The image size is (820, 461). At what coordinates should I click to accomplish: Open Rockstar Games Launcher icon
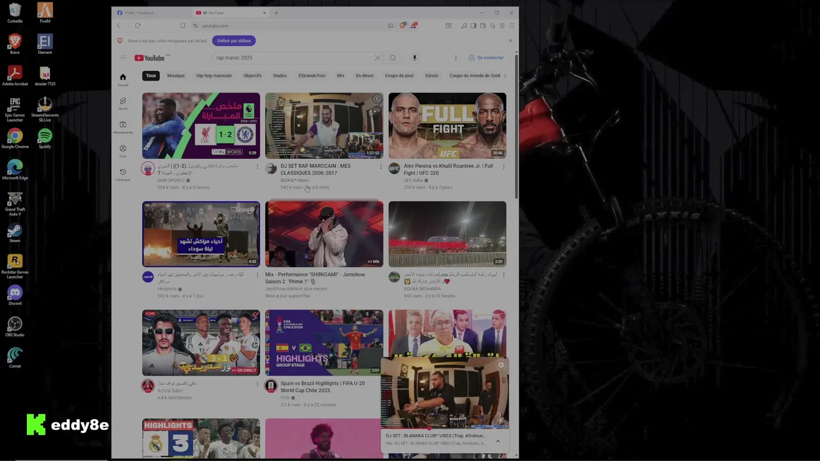point(15,267)
